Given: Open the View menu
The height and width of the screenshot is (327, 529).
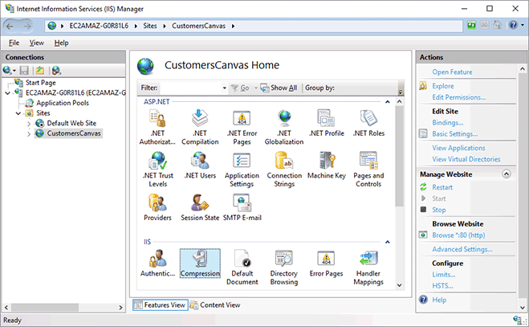Looking at the screenshot, I should pos(36,43).
